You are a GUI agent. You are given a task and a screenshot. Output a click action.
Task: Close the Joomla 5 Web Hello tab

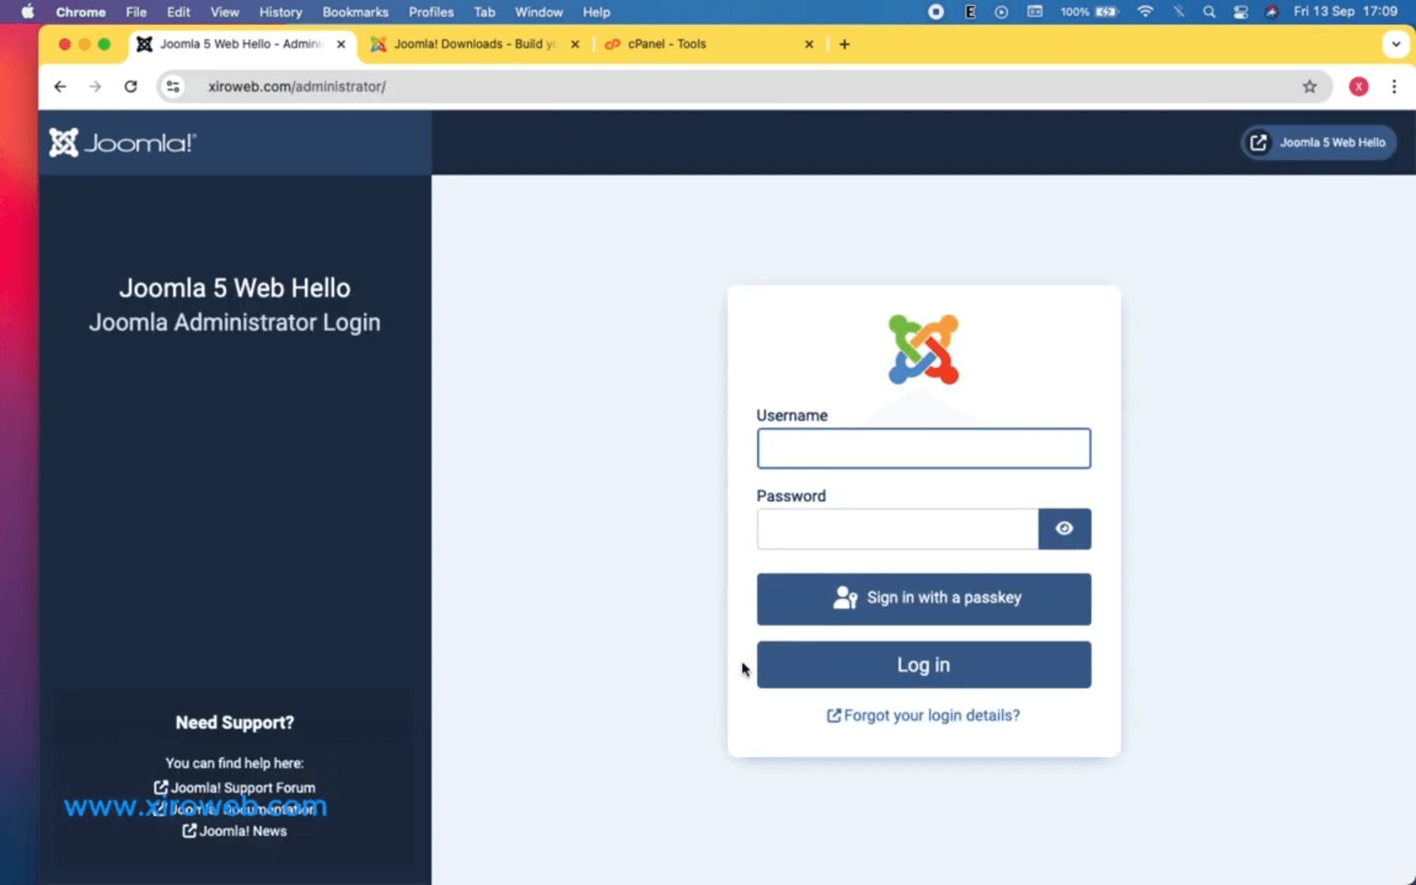pos(341,44)
